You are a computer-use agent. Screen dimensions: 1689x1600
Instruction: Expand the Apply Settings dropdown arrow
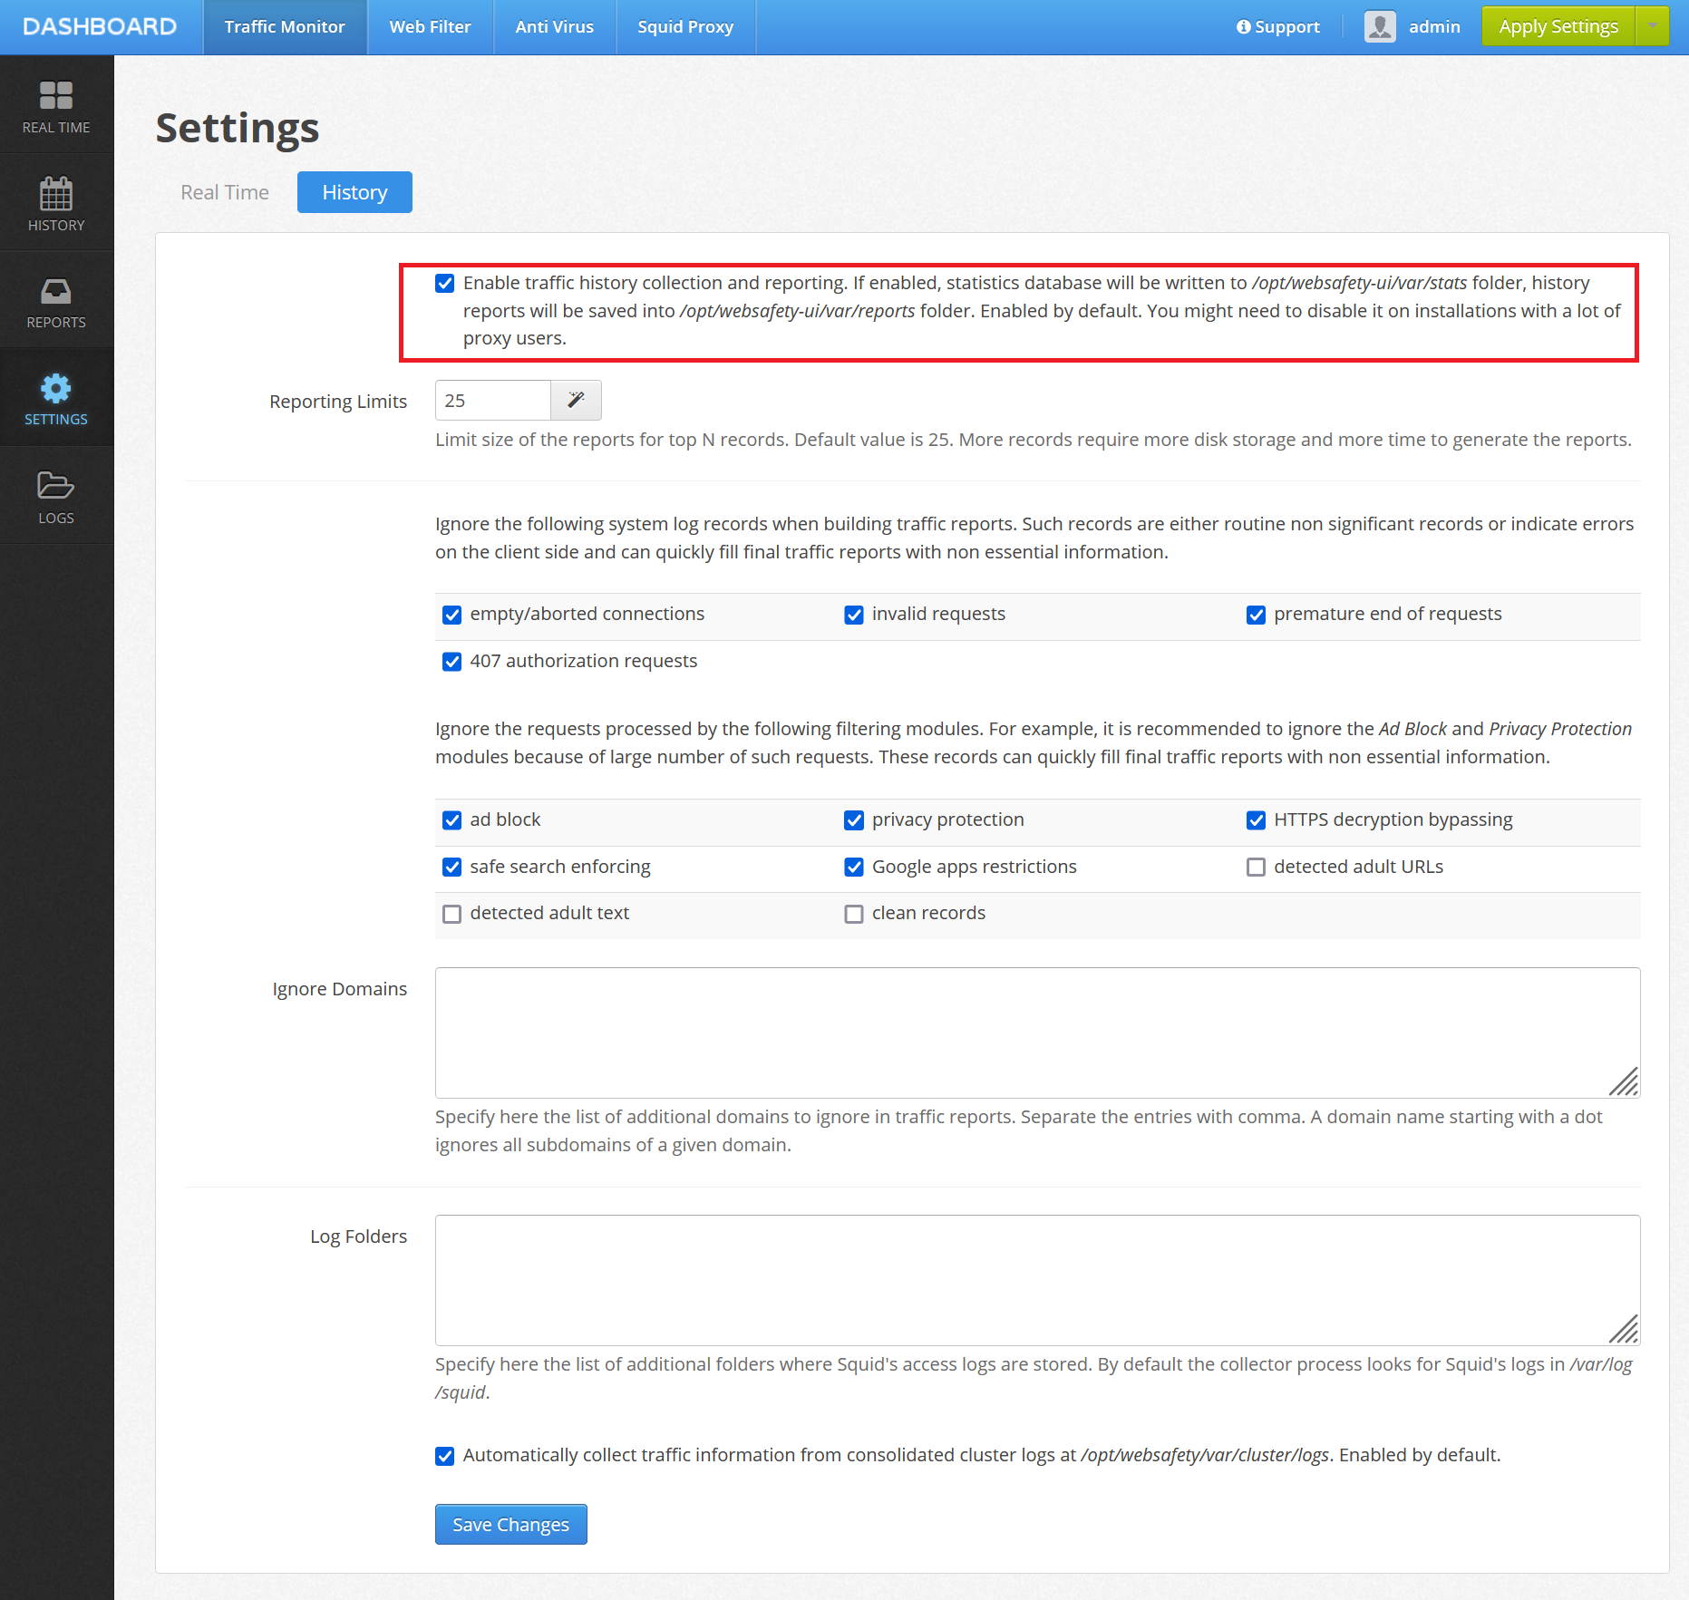(1653, 26)
